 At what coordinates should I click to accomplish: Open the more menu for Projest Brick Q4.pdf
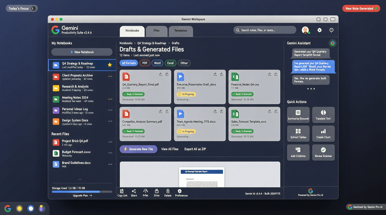pyautogui.click(x=110, y=142)
